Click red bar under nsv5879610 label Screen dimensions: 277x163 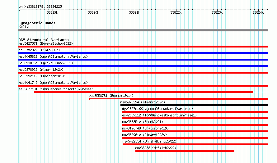click(x=195, y=138)
